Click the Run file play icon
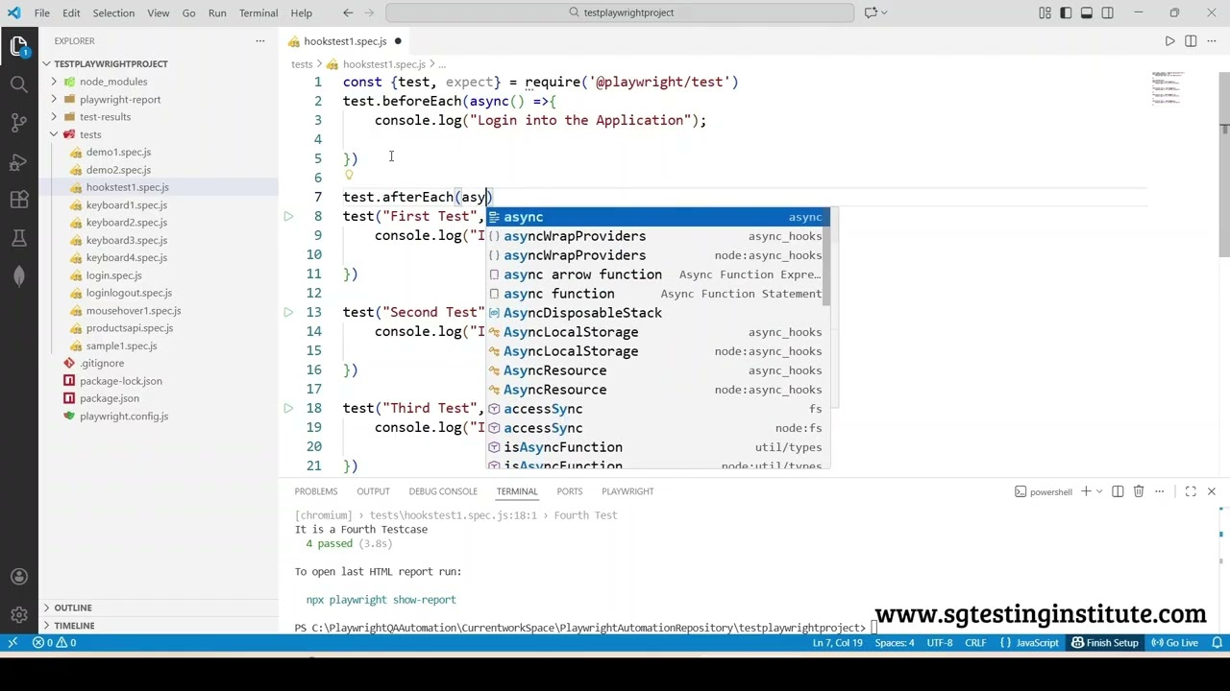 click(1169, 41)
